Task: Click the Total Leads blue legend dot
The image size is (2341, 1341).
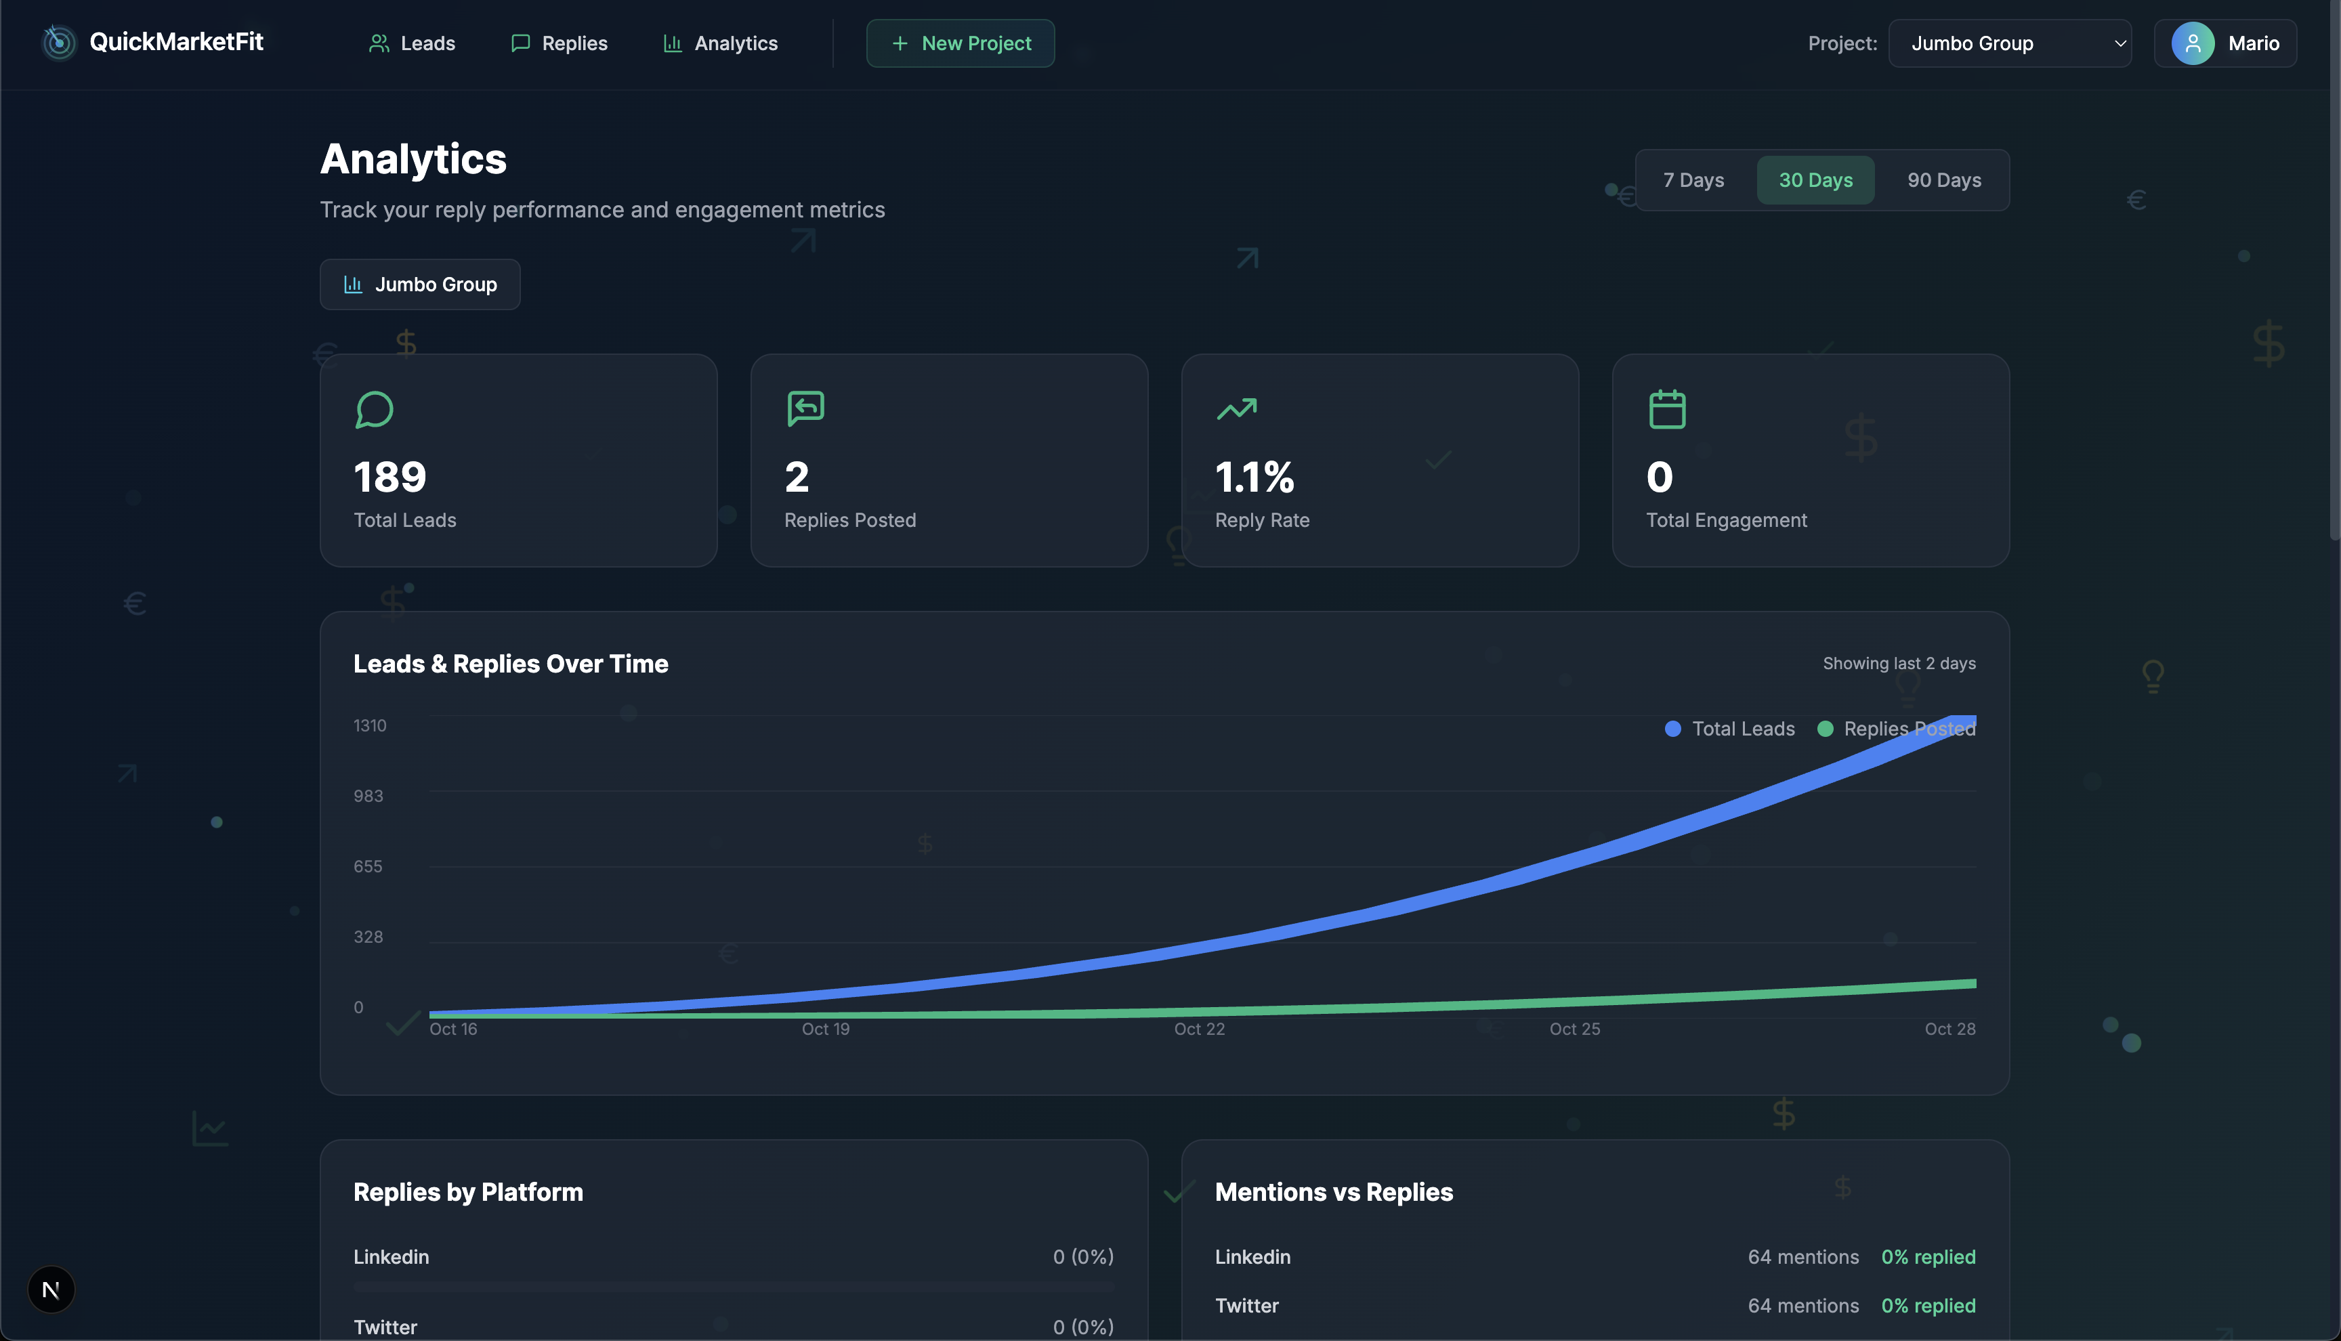Action: pos(1672,729)
